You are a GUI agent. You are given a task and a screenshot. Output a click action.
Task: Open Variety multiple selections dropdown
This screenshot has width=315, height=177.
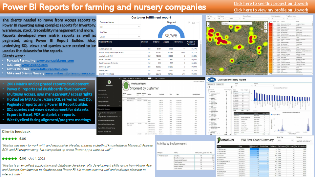tap(304, 141)
